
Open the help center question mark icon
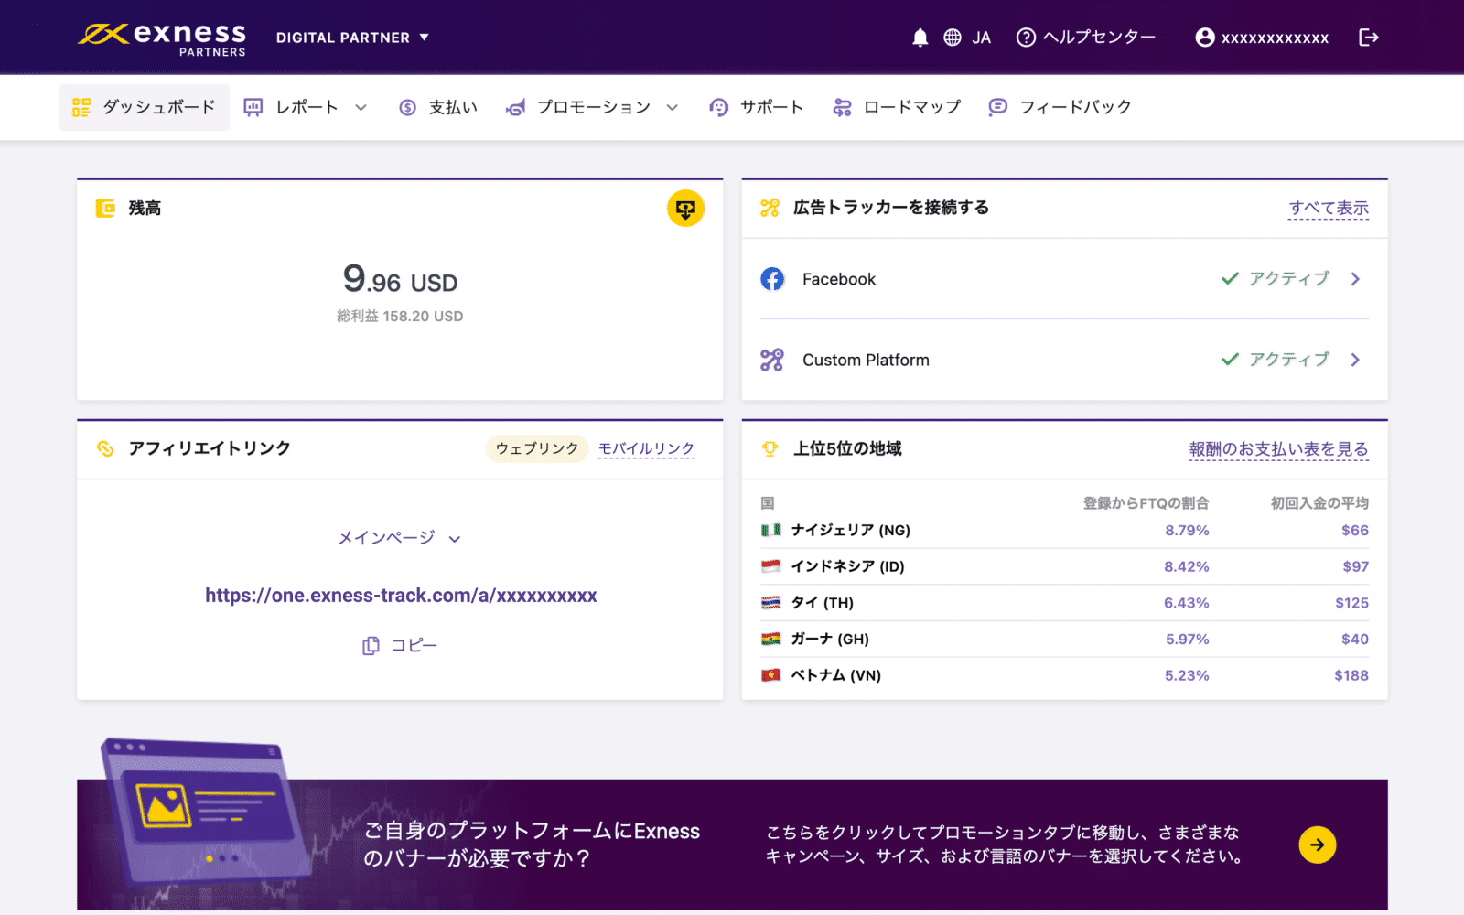click(1026, 38)
